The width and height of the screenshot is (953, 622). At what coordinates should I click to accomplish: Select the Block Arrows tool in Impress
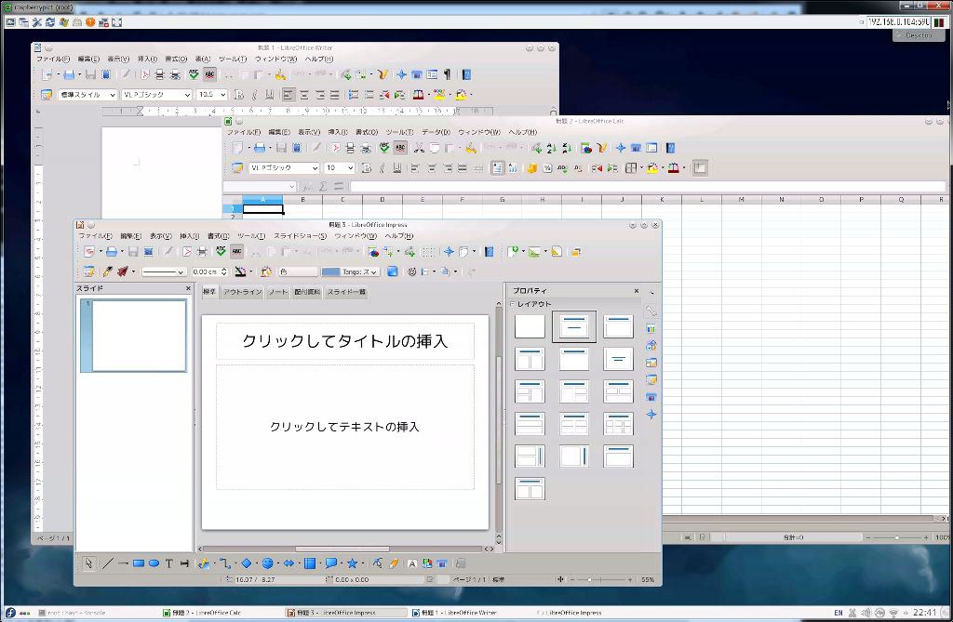point(289,563)
